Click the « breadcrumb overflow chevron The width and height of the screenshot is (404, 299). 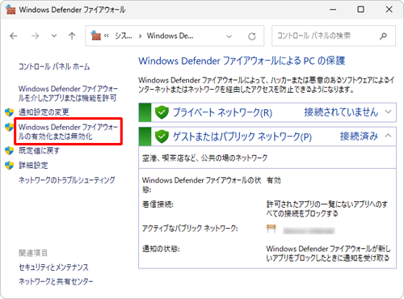107,36
